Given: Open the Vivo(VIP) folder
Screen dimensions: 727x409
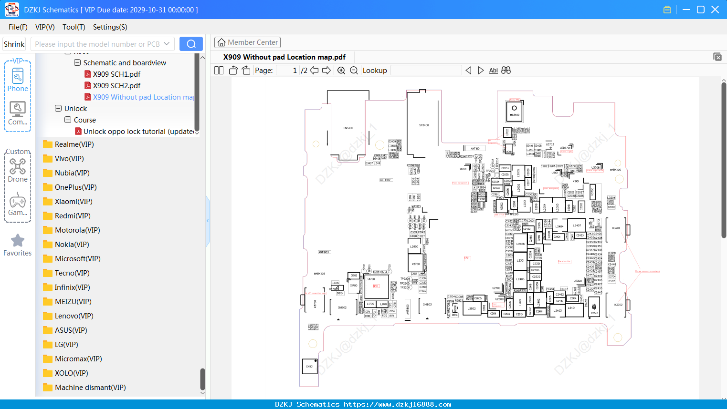Looking at the screenshot, I should click(x=63, y=159).
